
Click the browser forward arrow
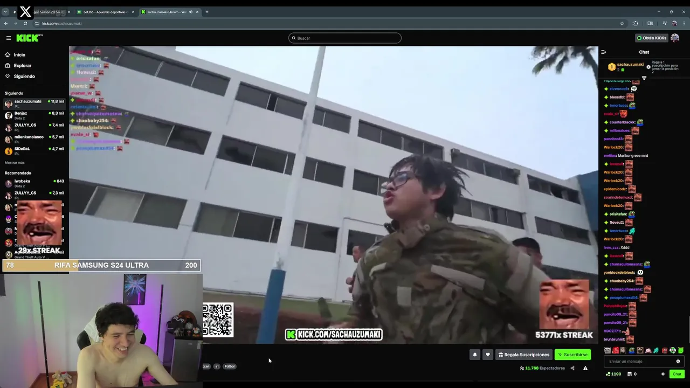16,23
